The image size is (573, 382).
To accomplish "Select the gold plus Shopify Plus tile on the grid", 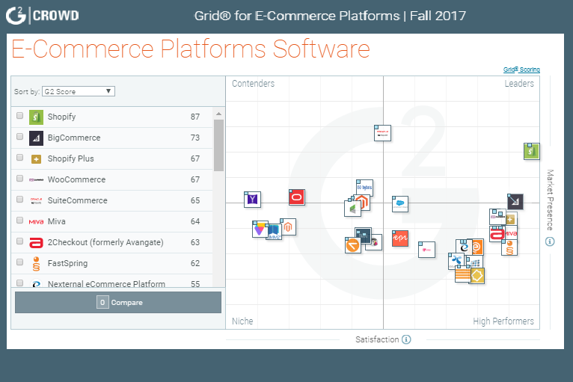I will click(x=511, y=219).
